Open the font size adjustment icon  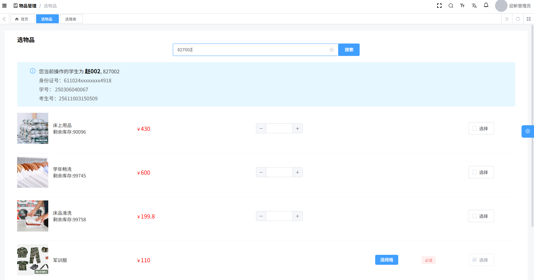pos(462,6)
